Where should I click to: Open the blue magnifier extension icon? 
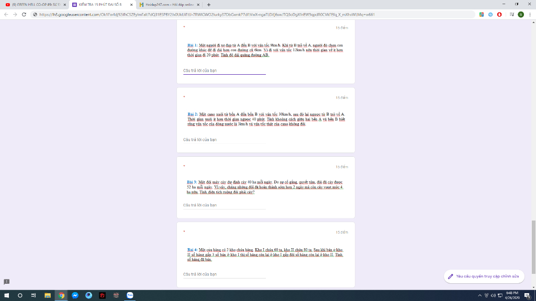(x=490, y=14)
